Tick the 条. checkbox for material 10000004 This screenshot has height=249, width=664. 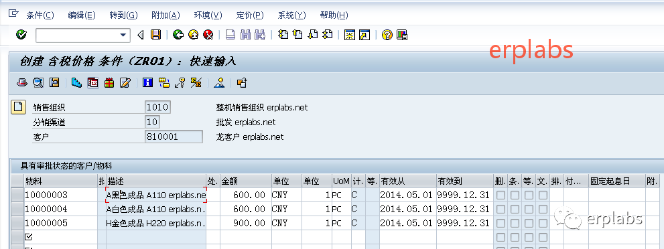(x=515, y=209)
